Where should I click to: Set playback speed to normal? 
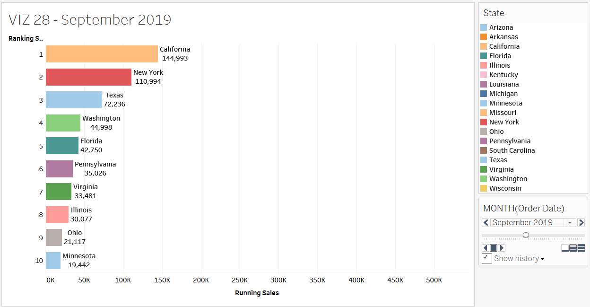[573, 248]
